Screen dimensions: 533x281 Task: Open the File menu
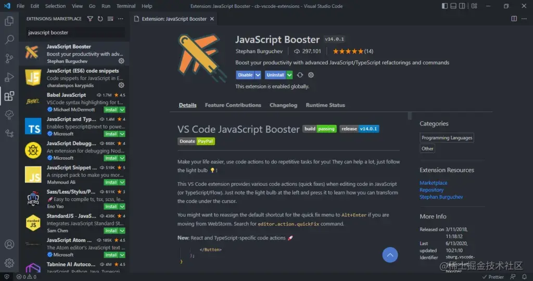(20, 6)
